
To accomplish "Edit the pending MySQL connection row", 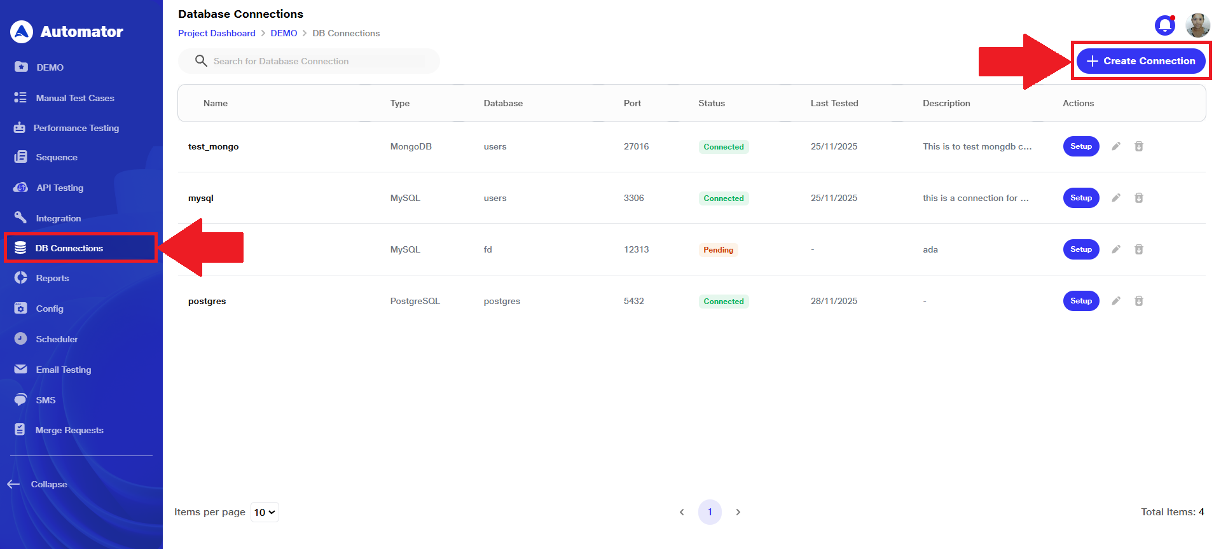I will (1115, 249).
